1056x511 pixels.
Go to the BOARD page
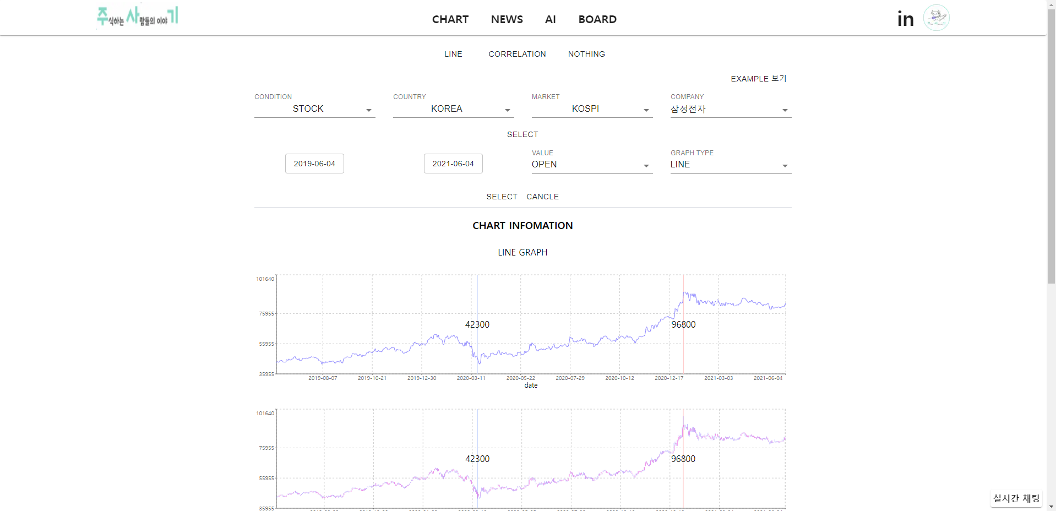click(x=597, y=19)
